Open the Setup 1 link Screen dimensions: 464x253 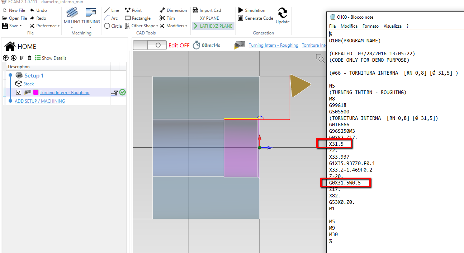click(x=34, y=75)
